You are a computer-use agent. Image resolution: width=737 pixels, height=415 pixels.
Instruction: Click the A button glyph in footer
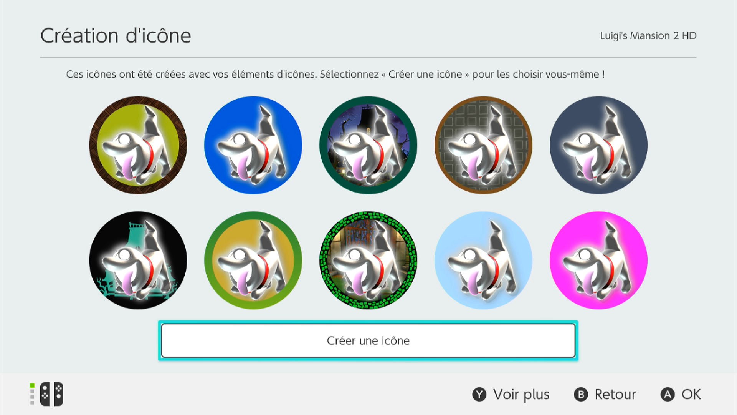[x=668, y=395]
